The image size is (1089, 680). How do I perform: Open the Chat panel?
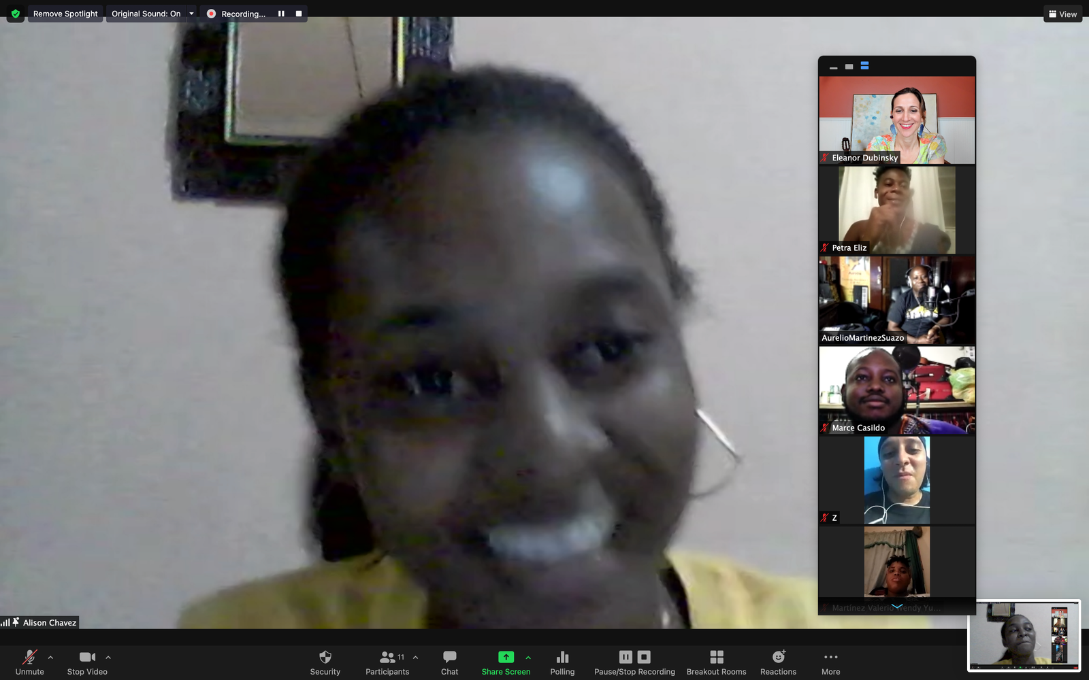tap(449, 662)
